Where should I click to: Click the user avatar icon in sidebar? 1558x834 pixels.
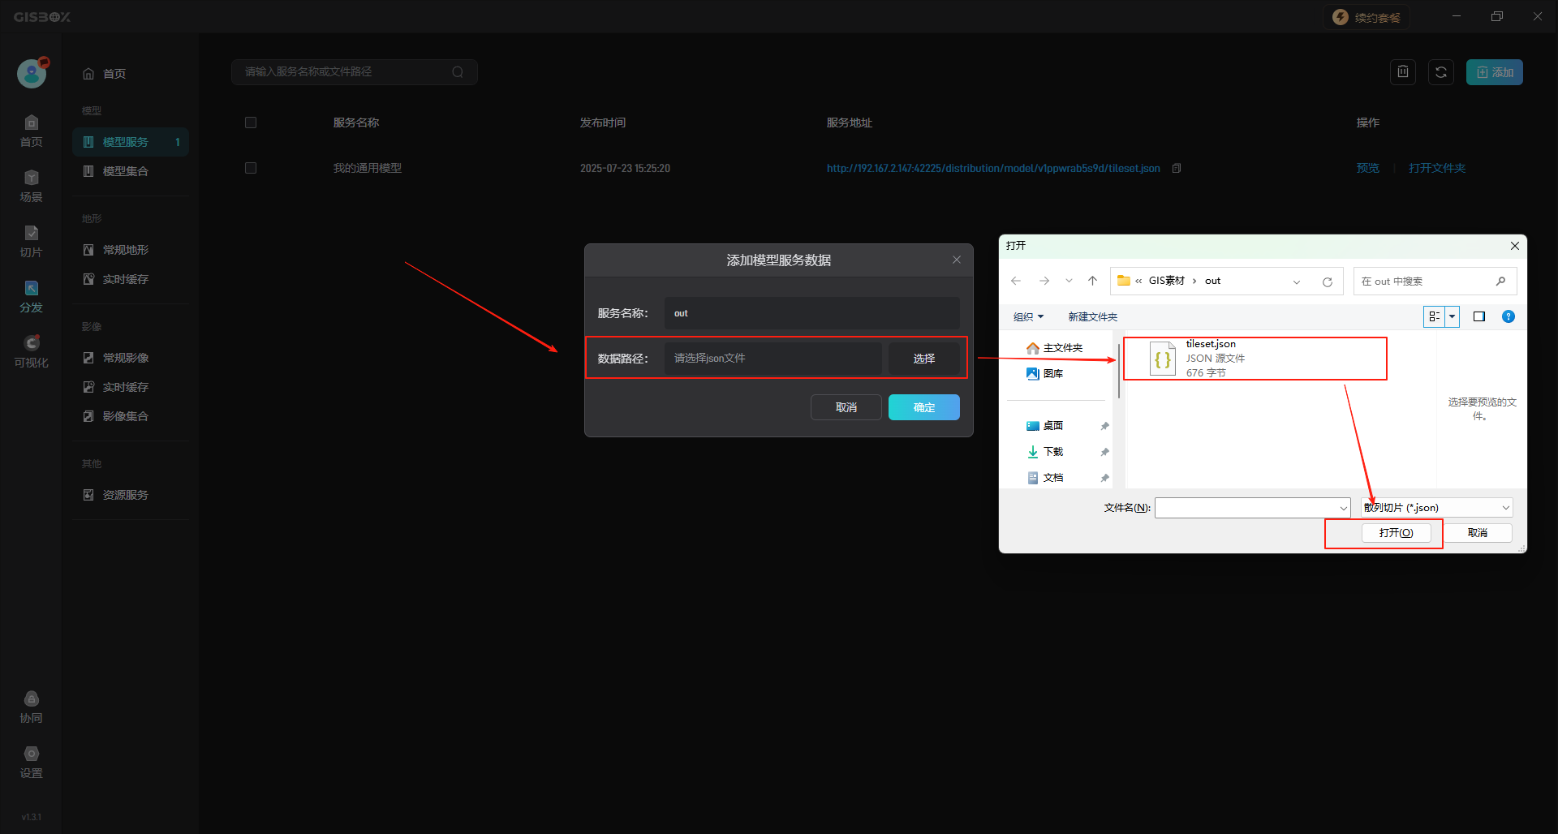pos(32,74)
